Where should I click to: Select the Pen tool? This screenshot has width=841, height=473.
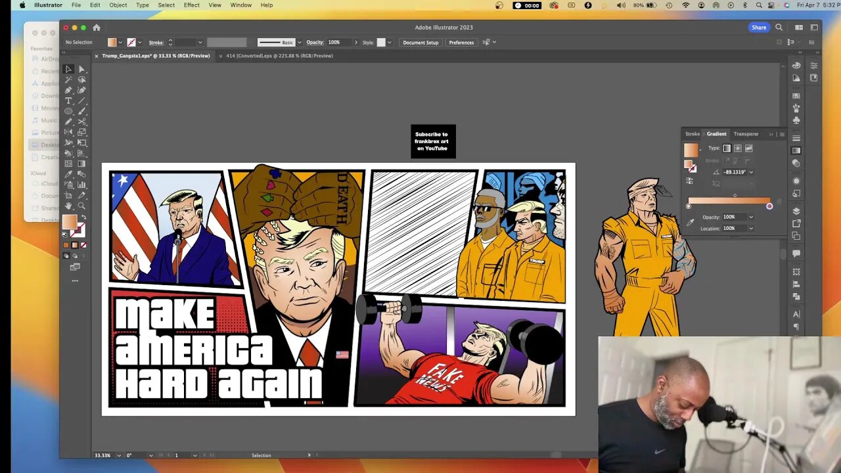[x=68, y=89]
